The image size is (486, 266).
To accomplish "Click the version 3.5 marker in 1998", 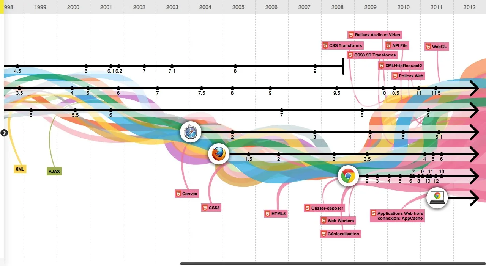I will [x=20, y=89].
